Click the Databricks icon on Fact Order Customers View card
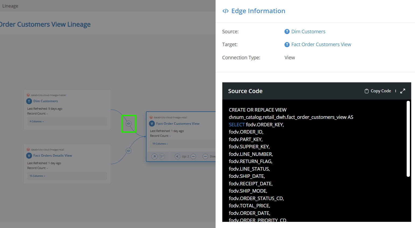This screenshot has height=228, width=415. click(x=151, y=117)
